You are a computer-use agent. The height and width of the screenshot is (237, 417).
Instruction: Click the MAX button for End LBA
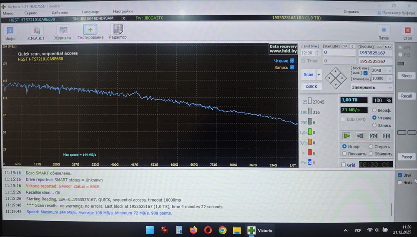pos(388,47)
